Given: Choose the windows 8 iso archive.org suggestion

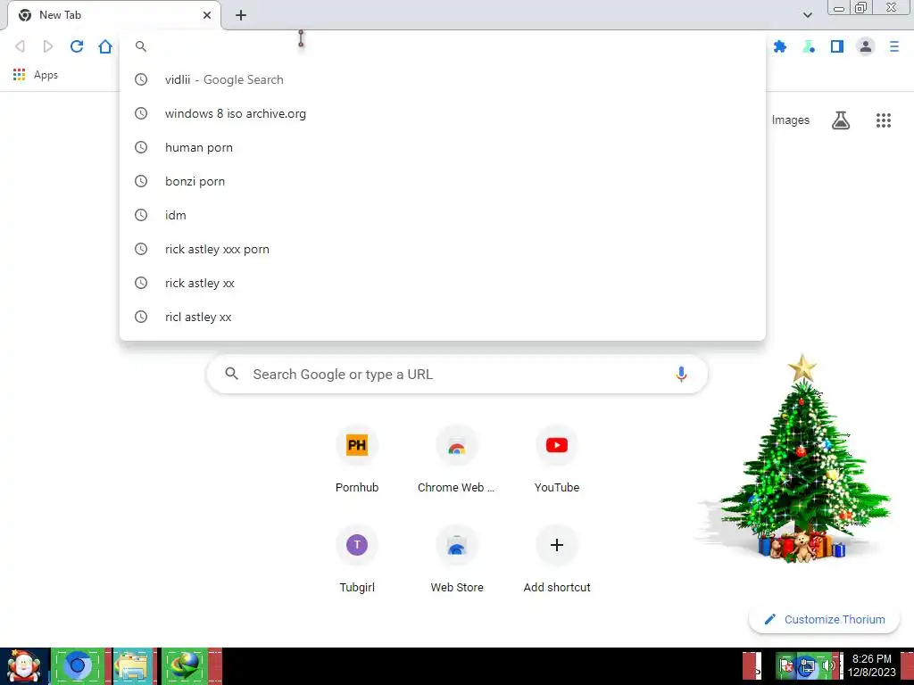Looking at the screenshot, I should 443,113.
